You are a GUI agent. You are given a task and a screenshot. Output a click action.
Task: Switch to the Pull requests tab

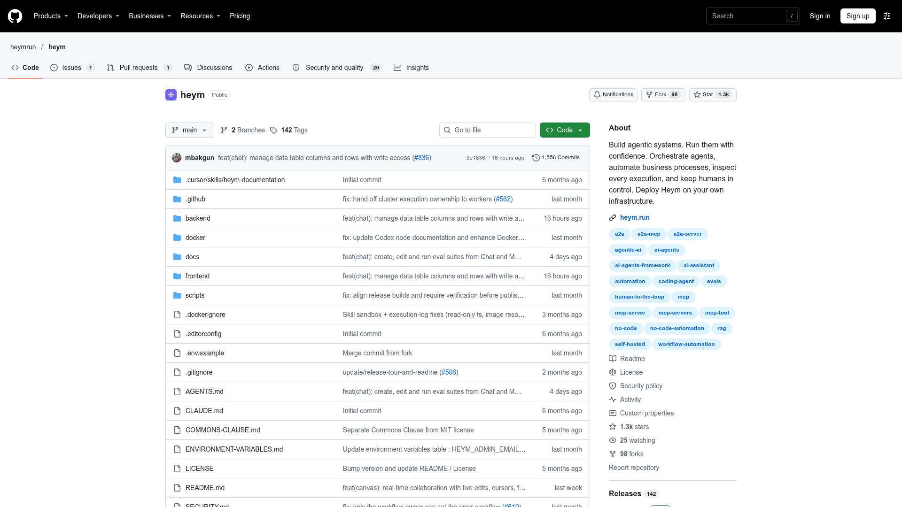[140, 68]
